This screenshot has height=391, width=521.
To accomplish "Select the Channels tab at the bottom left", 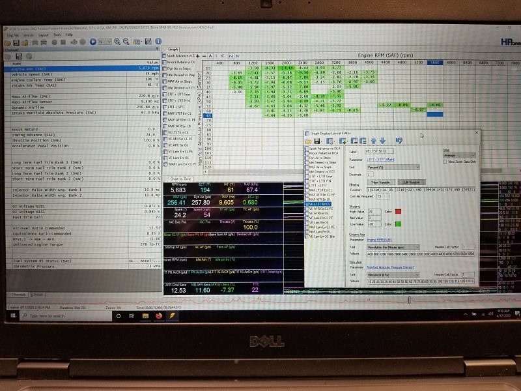I will pos(18,295).
